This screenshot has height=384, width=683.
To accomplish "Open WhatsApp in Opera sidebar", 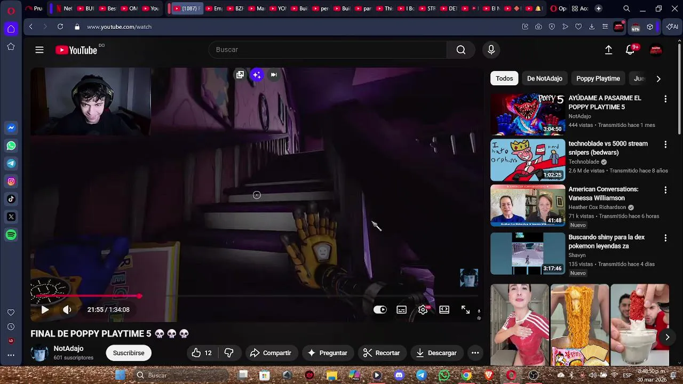I will [11, 146].
